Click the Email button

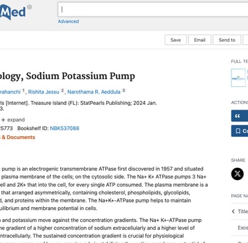(200, 40)
